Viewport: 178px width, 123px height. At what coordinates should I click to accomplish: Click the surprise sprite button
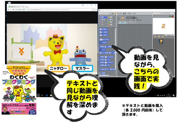[163, 36]
